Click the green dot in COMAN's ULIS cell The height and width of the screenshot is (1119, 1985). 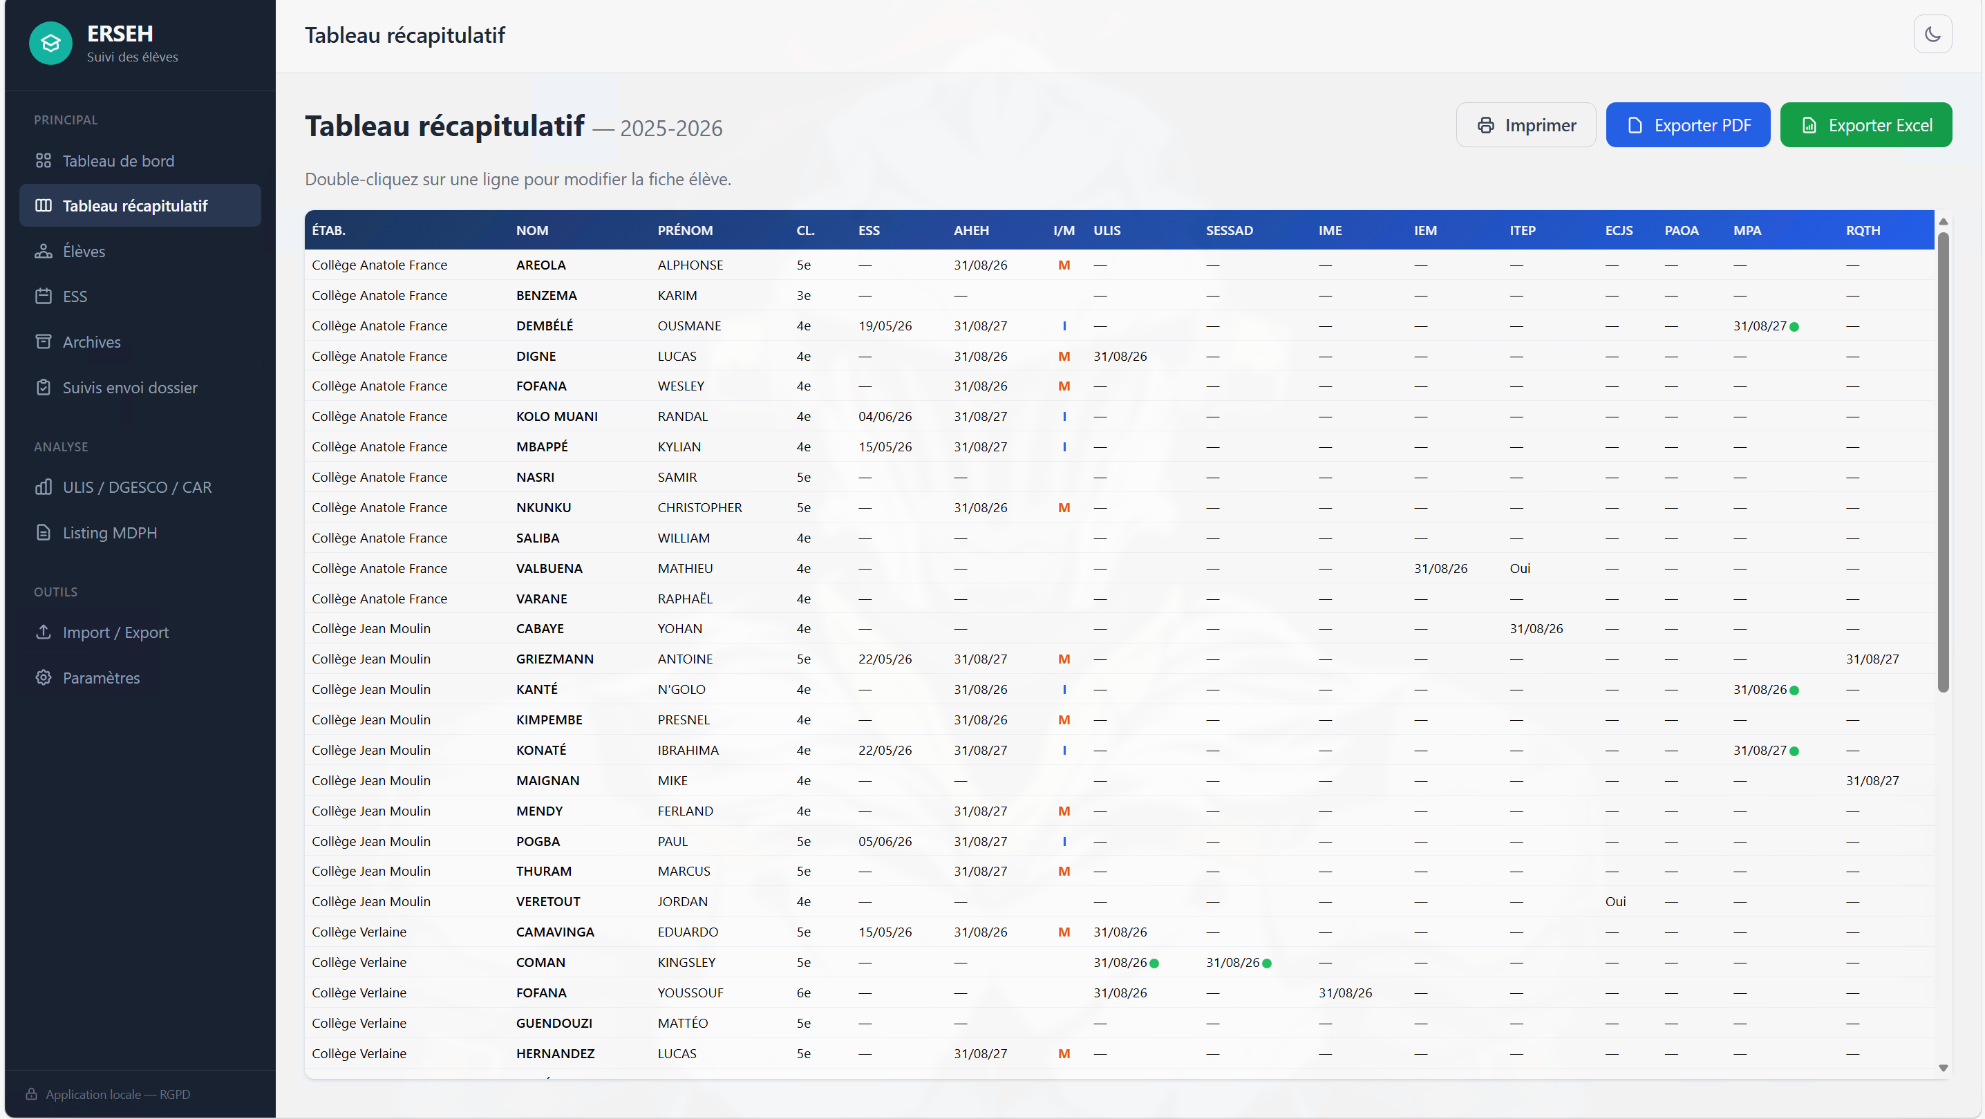1154,963
